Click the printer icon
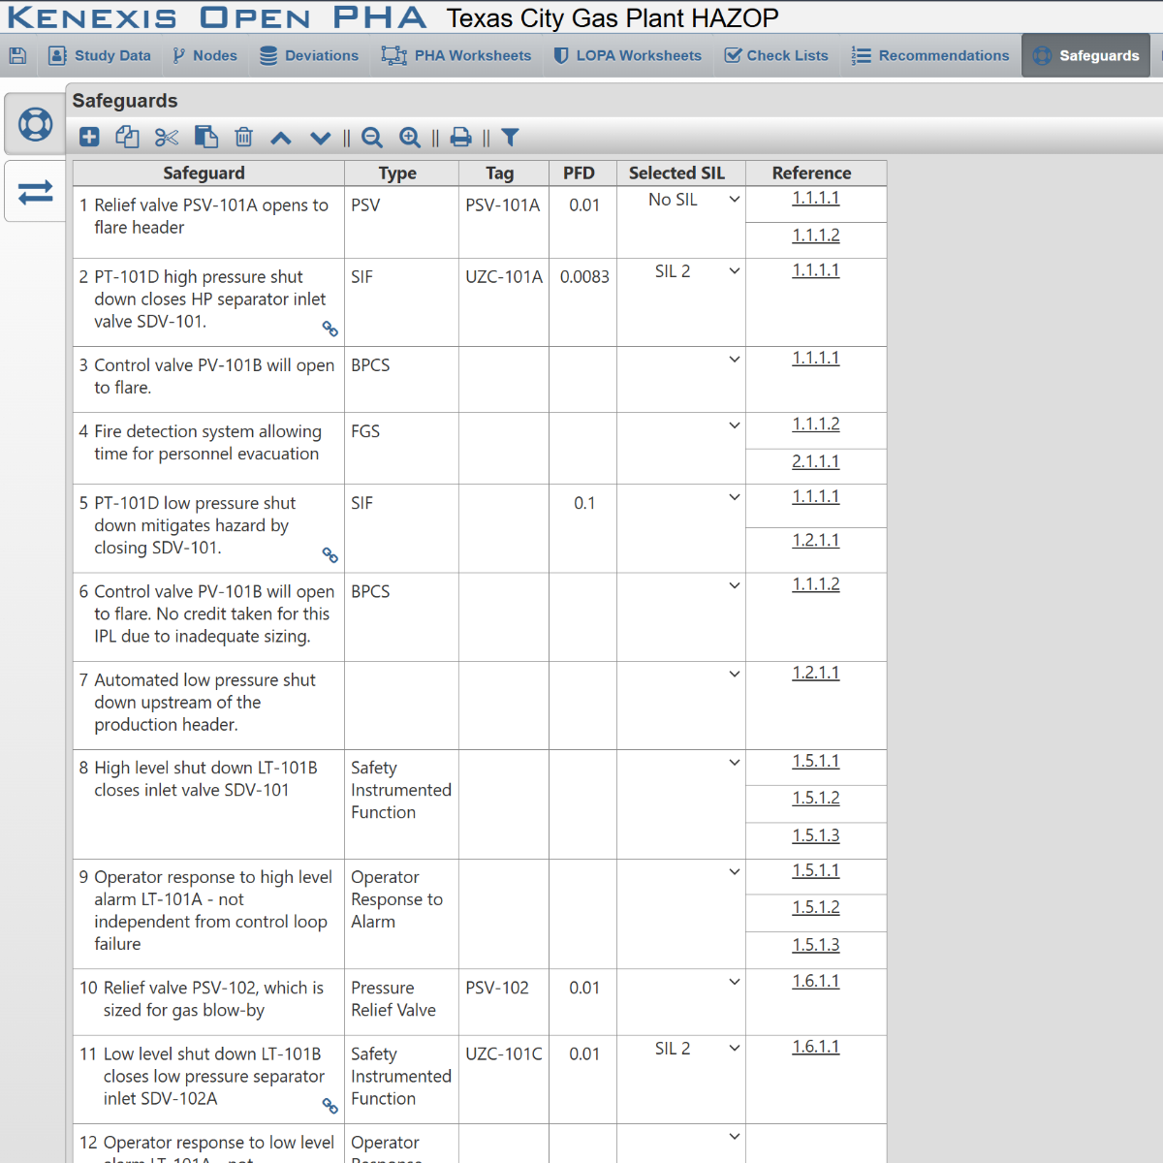The height and width of the screenshot is (1163, 1163). (461, 138)
